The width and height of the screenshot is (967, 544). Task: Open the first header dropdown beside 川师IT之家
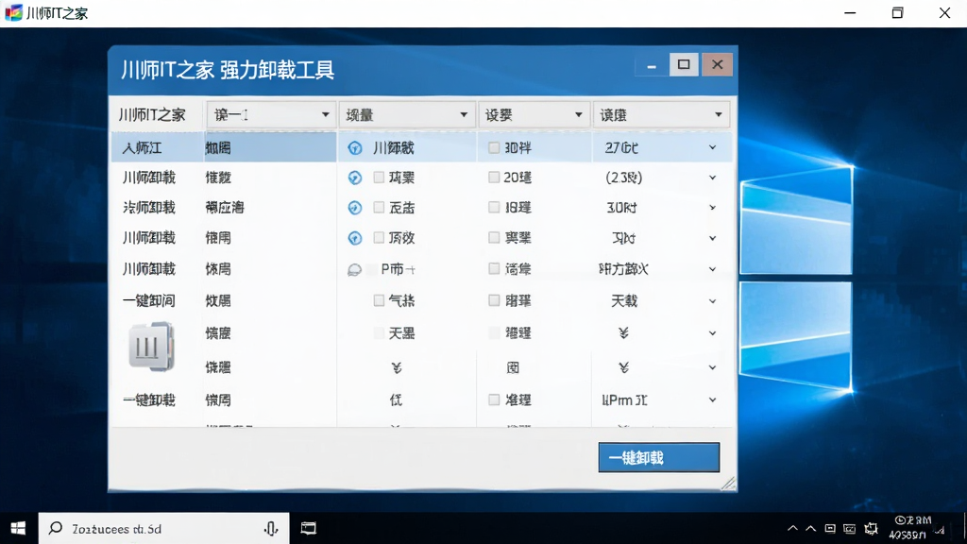point(271,114)
